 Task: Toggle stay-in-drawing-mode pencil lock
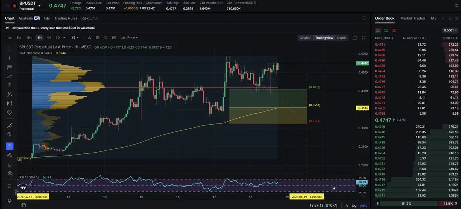click(x=10, y=155)
